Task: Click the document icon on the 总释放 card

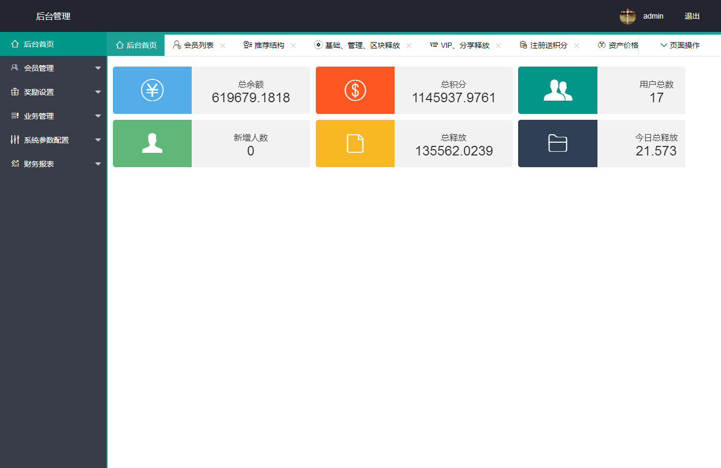Action: tap(355, 143)
